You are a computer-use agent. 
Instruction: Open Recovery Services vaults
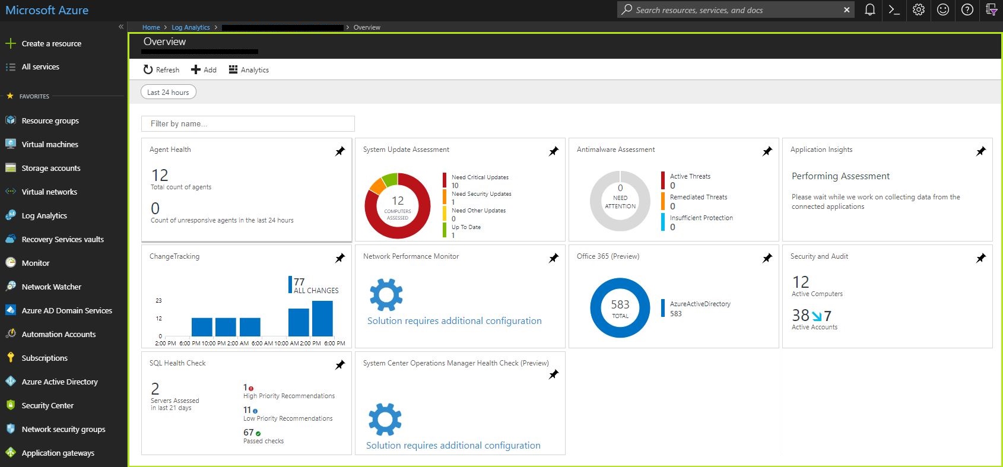(x=64, y=239)
